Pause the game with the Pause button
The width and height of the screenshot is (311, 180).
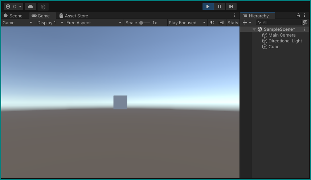(x=220, y=7)
